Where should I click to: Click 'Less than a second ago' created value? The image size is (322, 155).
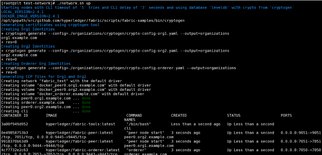coord(196,124)
